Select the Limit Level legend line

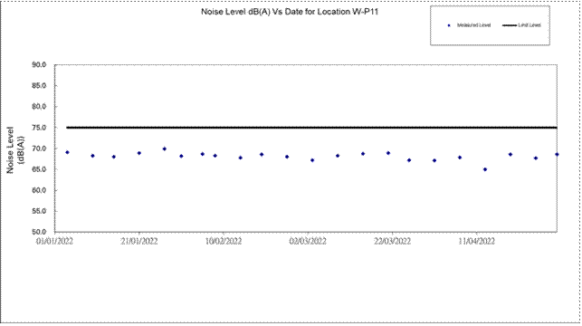pyautogui.click(x=510, y=25)
